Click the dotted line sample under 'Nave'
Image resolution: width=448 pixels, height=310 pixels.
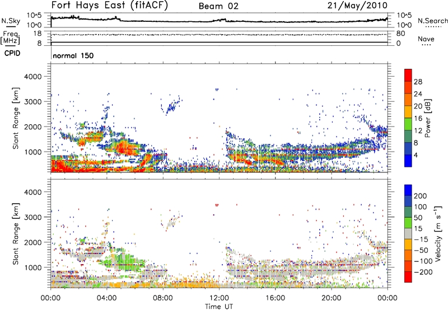[x=426, y=45]
